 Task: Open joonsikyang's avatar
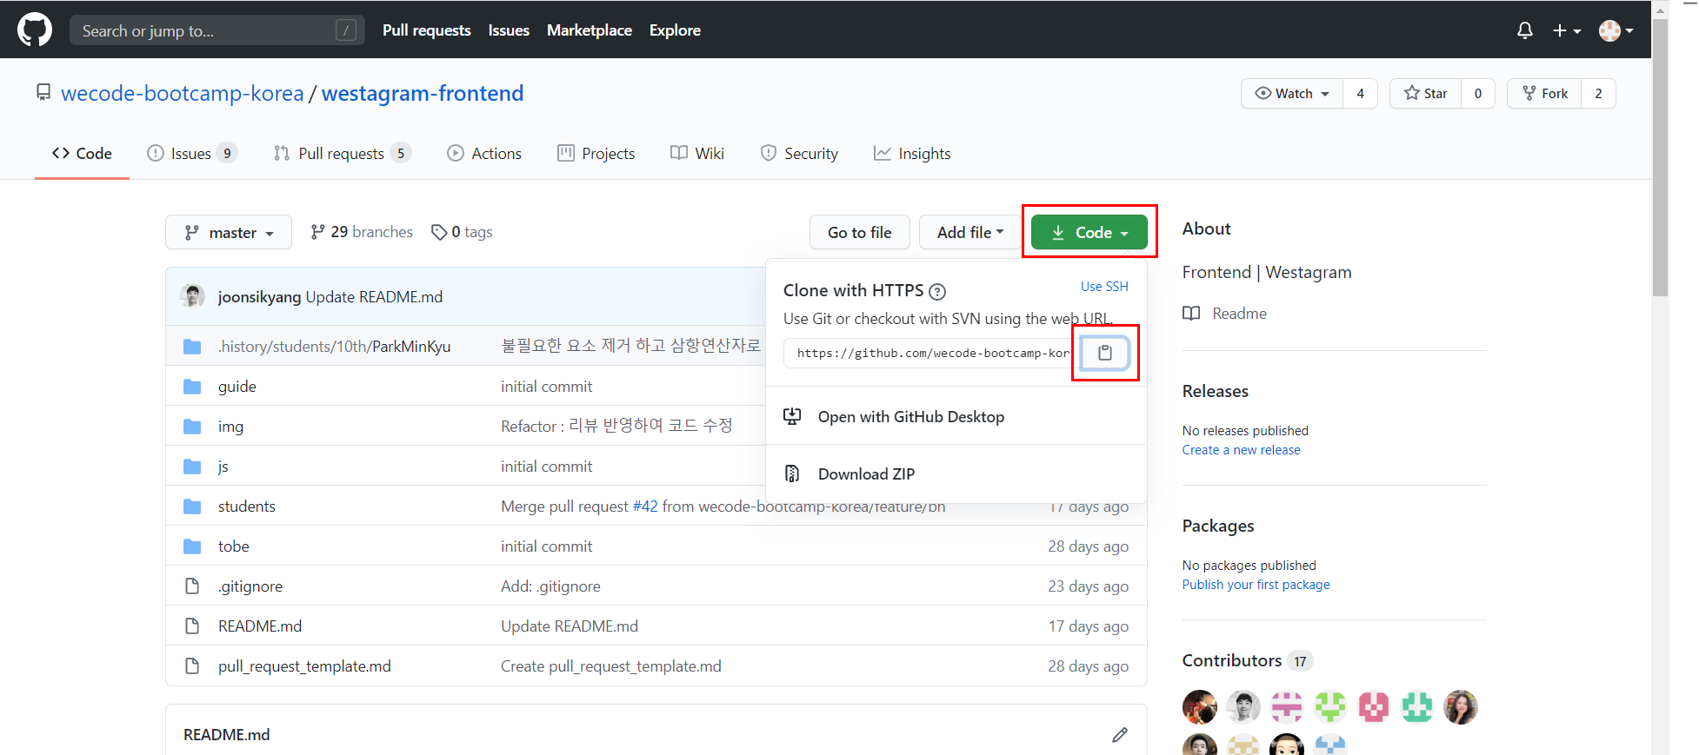pyautogui.click(x=192, y=296)
